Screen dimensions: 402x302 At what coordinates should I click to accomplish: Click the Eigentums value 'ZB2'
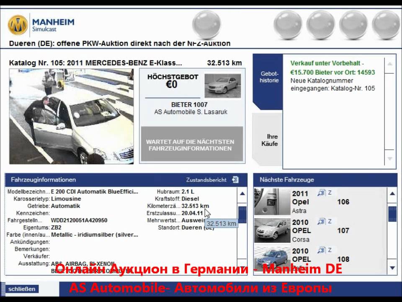point(56,227)
